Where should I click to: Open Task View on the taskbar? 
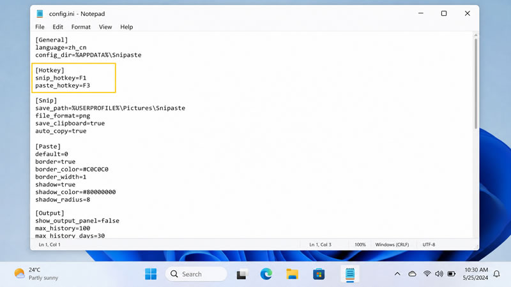click(242, 274)
